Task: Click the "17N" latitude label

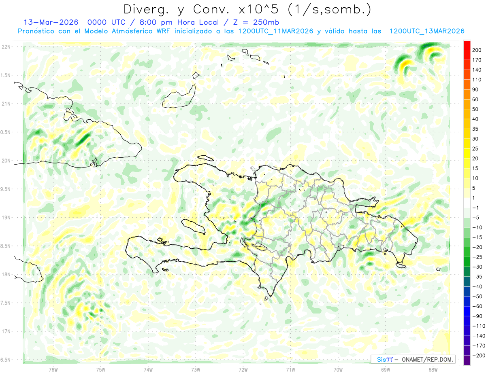Action: coord(6,331)
